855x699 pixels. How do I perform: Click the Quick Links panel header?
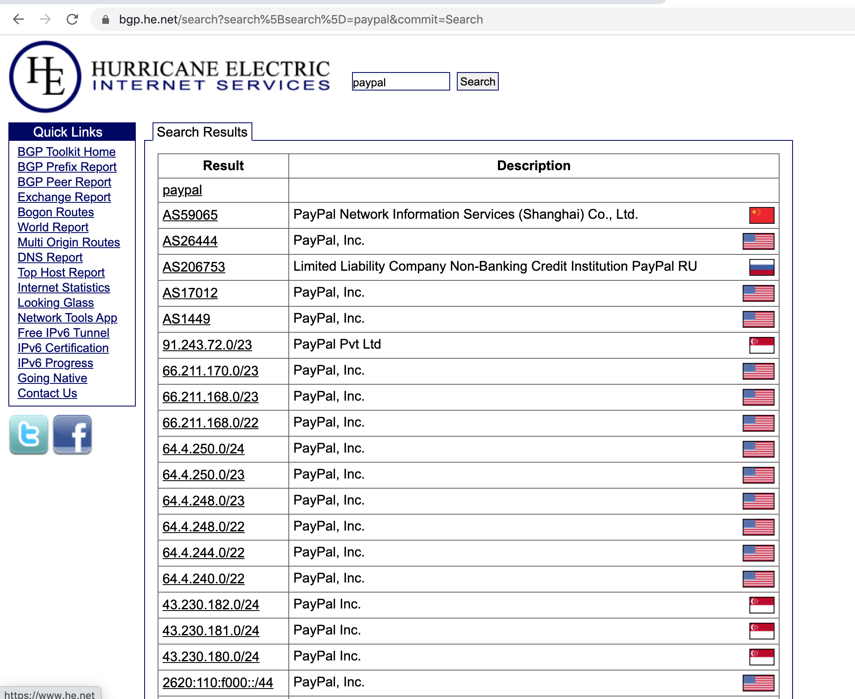pos(72,132)
